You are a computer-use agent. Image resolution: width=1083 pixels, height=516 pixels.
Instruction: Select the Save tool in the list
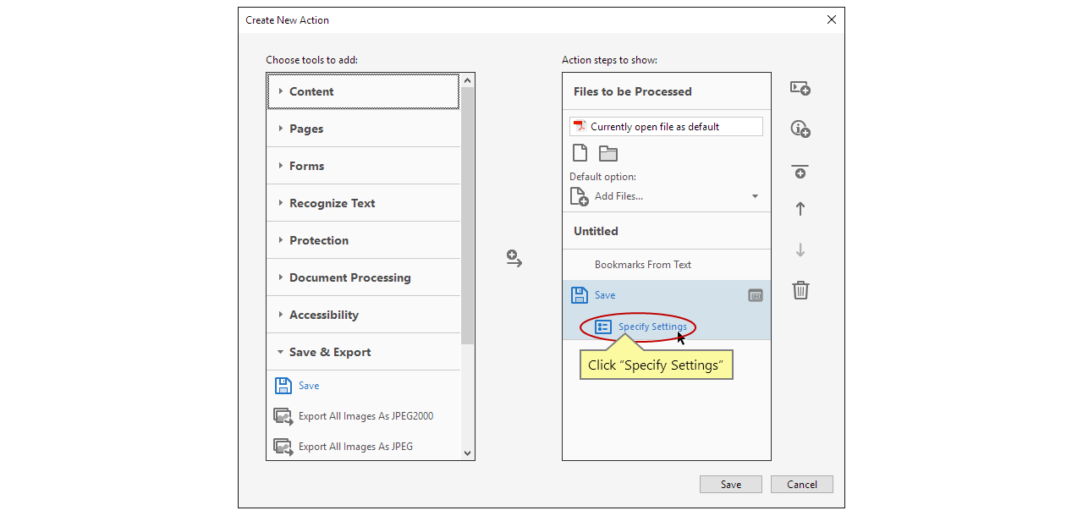309,386
